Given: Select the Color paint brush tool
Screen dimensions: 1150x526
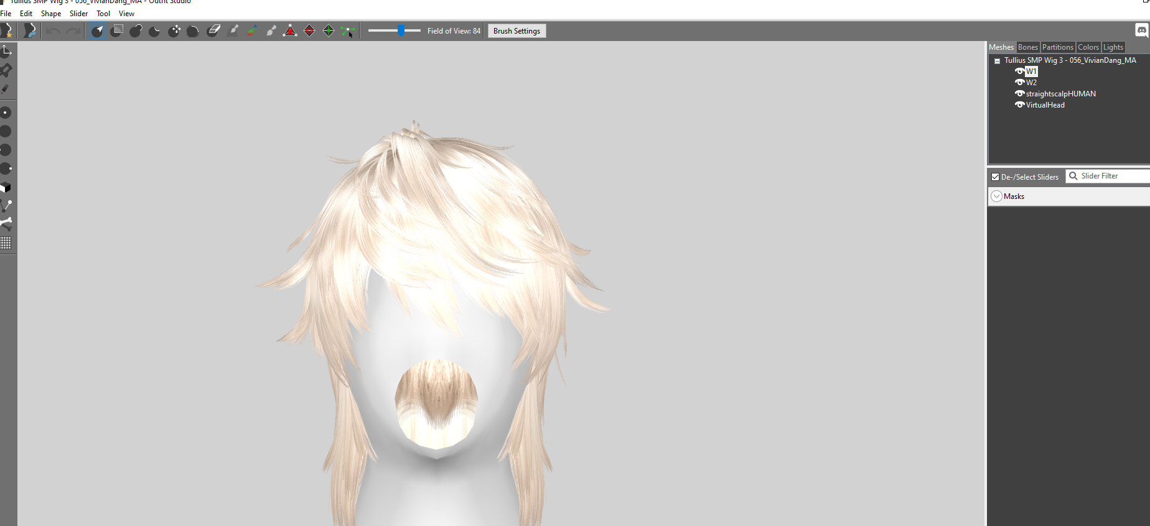Looking at the screenshot, I should [252, 30].
